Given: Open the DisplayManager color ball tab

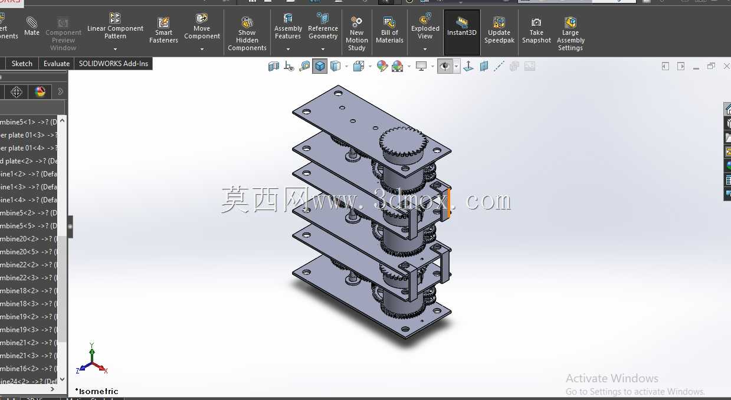Looking at the screenshot, I should (40, 91).
